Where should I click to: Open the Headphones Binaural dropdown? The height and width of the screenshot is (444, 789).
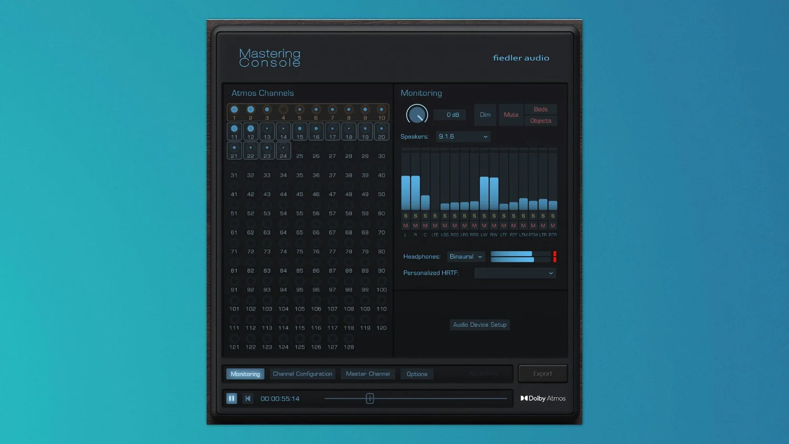click(465, 256)
